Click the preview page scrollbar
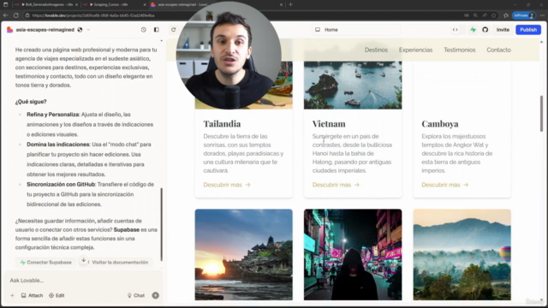This screenshot has width=548, height=308. tap(541, 114)
